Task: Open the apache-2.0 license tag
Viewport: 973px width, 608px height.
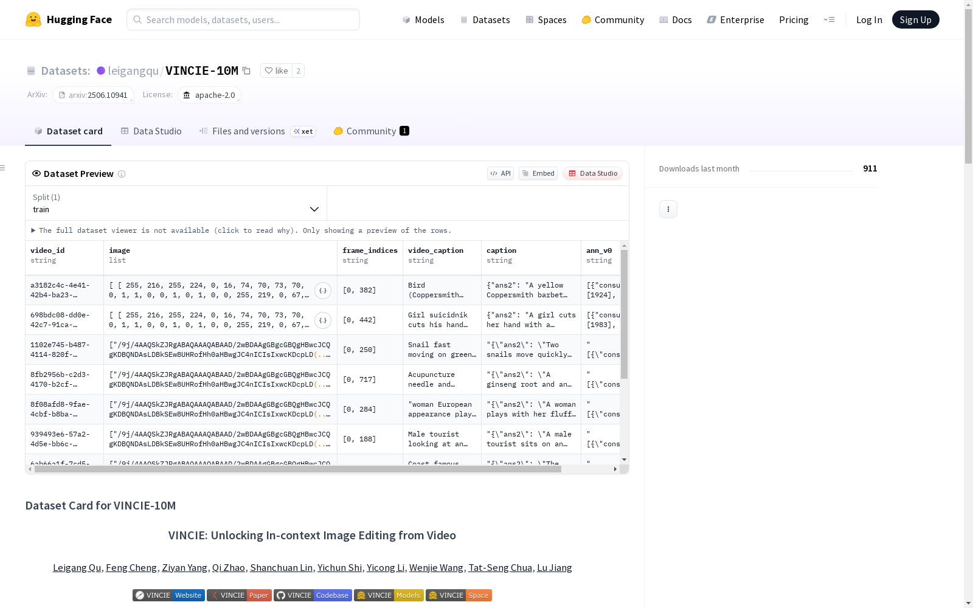Action: 209,95
